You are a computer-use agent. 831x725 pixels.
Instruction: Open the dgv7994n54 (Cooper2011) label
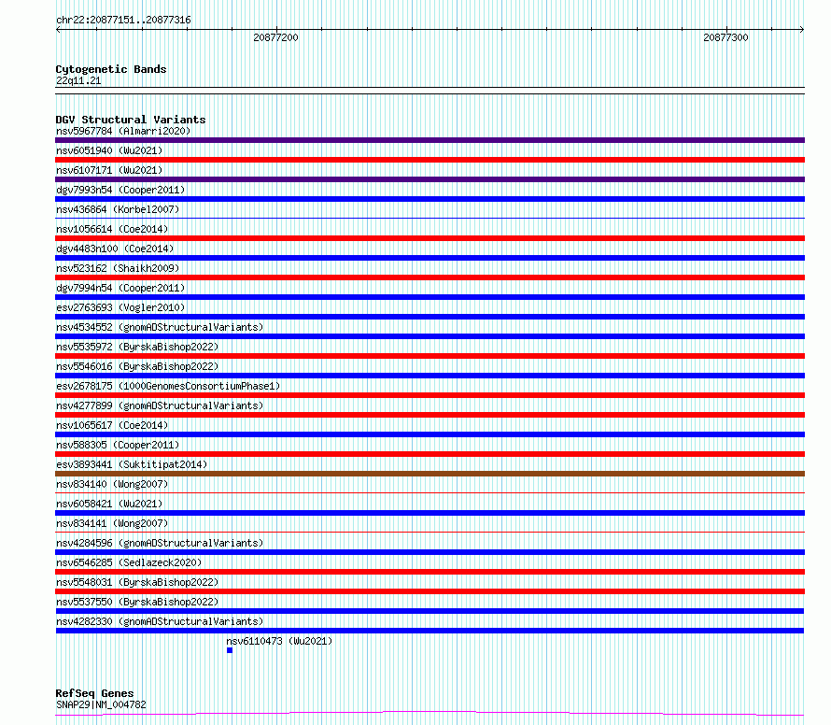(120, 288)
